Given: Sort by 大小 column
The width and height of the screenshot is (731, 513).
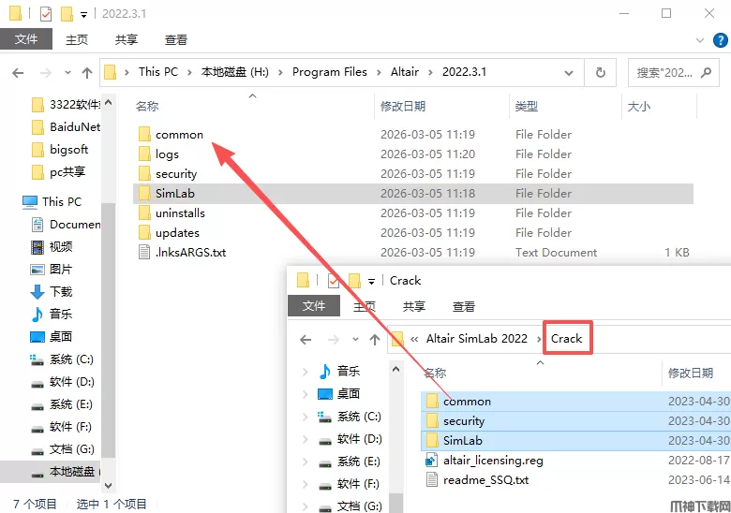Looking at the screenshot, I should tap(639, 107).
